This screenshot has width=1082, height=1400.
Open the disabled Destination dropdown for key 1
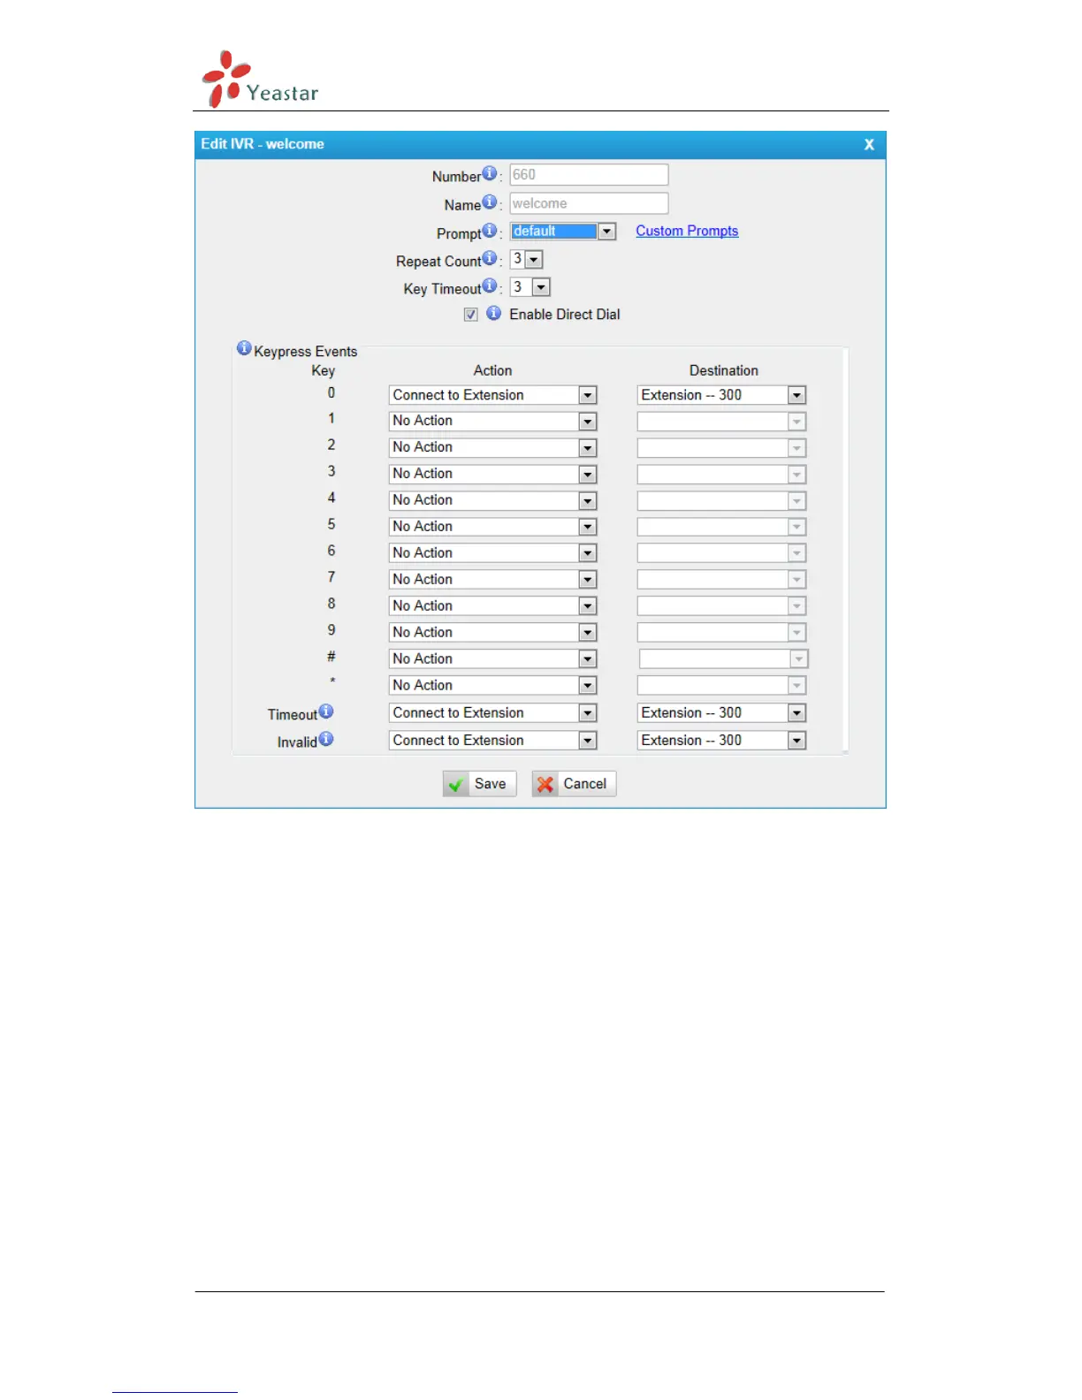click(x=721, y=422)
